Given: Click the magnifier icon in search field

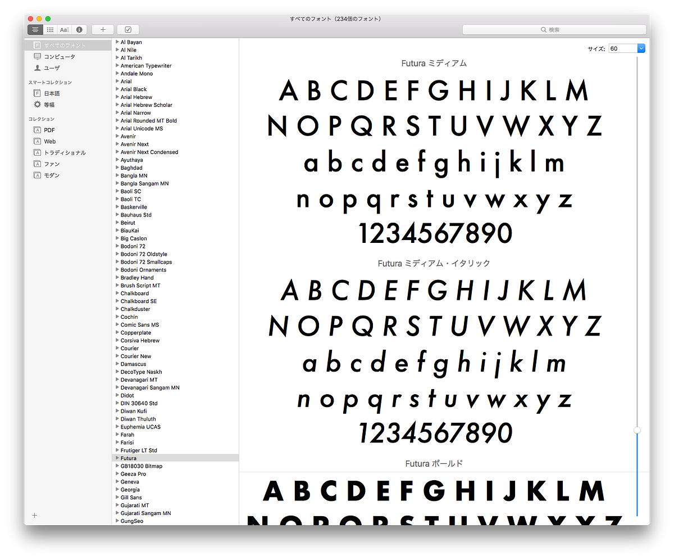Looking at the screenshot, I should [543, 29].
